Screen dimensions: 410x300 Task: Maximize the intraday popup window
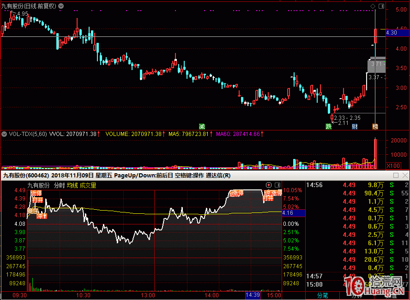click(x=396, y=176)
